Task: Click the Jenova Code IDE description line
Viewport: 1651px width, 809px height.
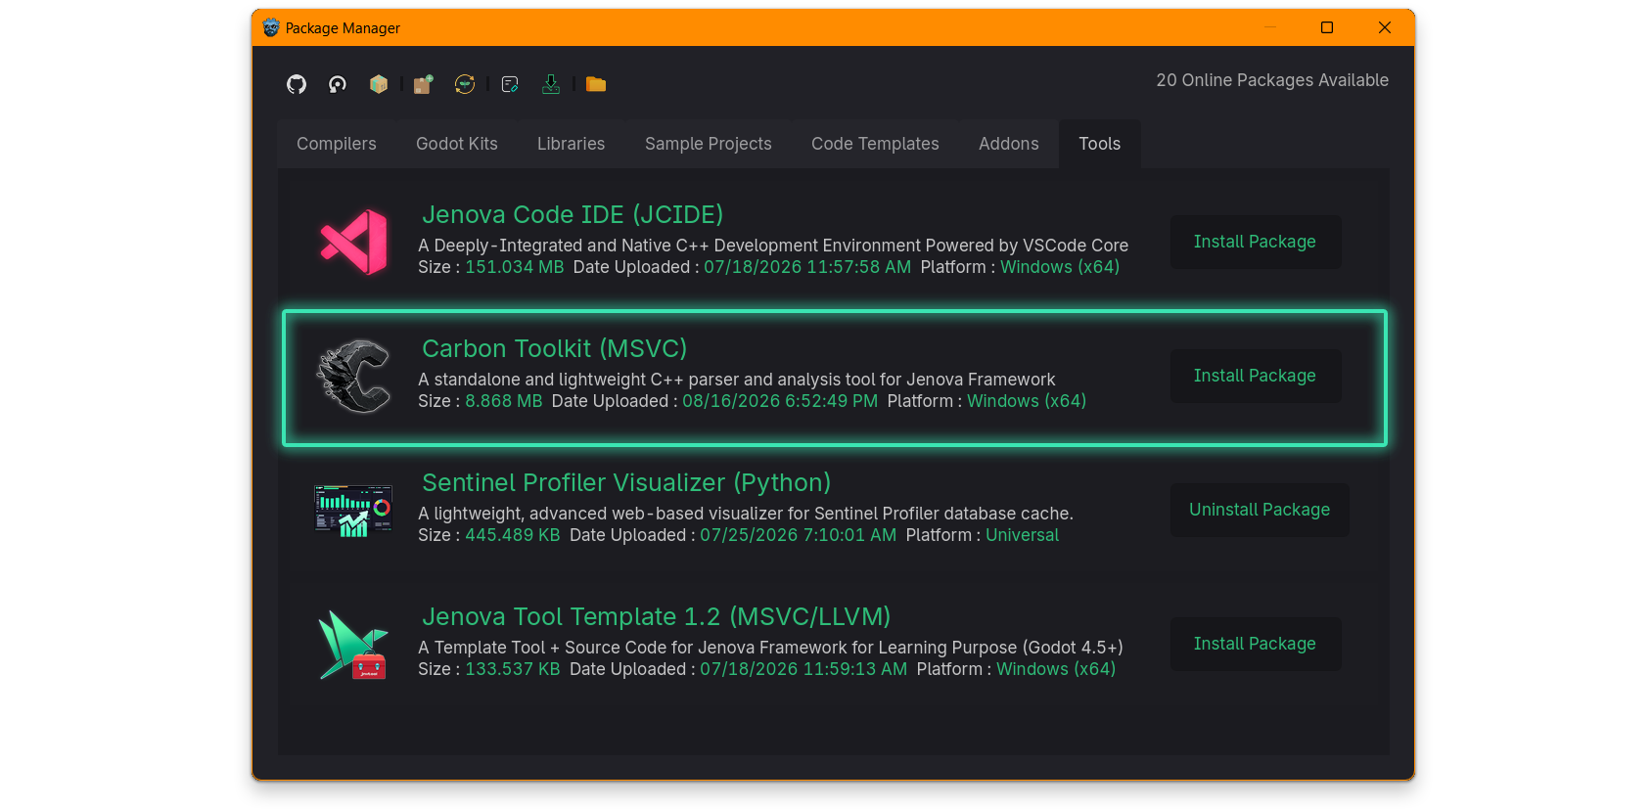Action: [x=773, y=246]
